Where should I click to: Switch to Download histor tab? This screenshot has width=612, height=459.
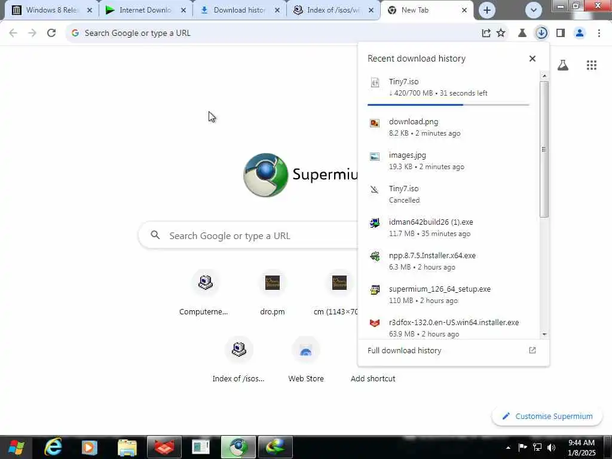pos(239,10)
